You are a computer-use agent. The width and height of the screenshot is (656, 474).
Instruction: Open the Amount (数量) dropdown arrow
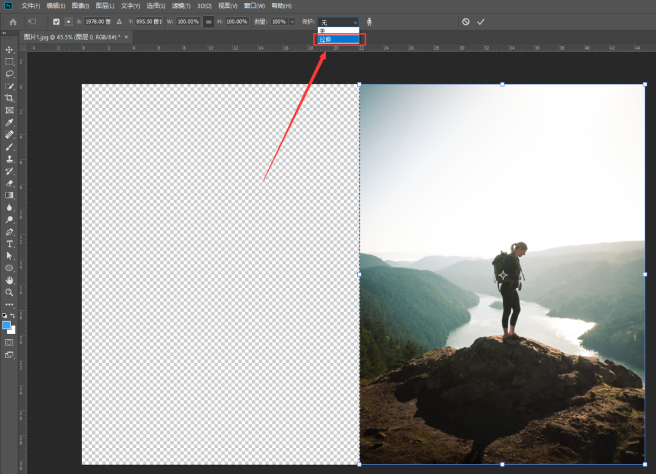coord(292,22)
